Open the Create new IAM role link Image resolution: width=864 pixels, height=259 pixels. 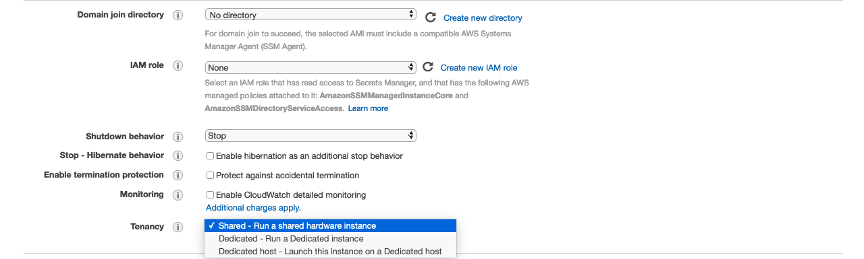tap(479, 68)
